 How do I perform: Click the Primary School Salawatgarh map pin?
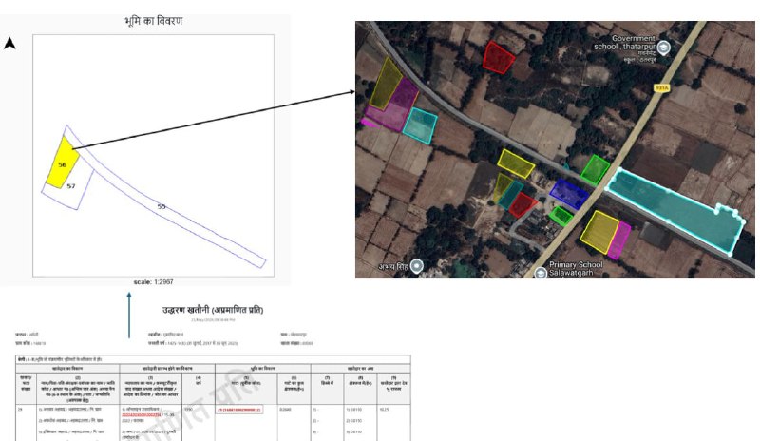tap(541, 273)
